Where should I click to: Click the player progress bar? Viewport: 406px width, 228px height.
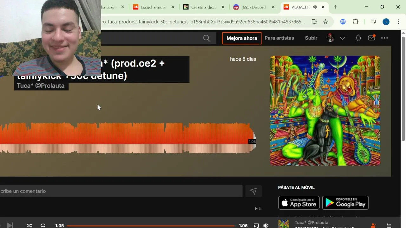point(151,226)
